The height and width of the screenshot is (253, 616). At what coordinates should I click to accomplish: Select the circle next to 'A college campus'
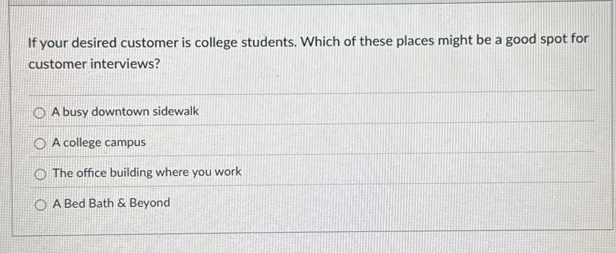[x=40, y=143]
